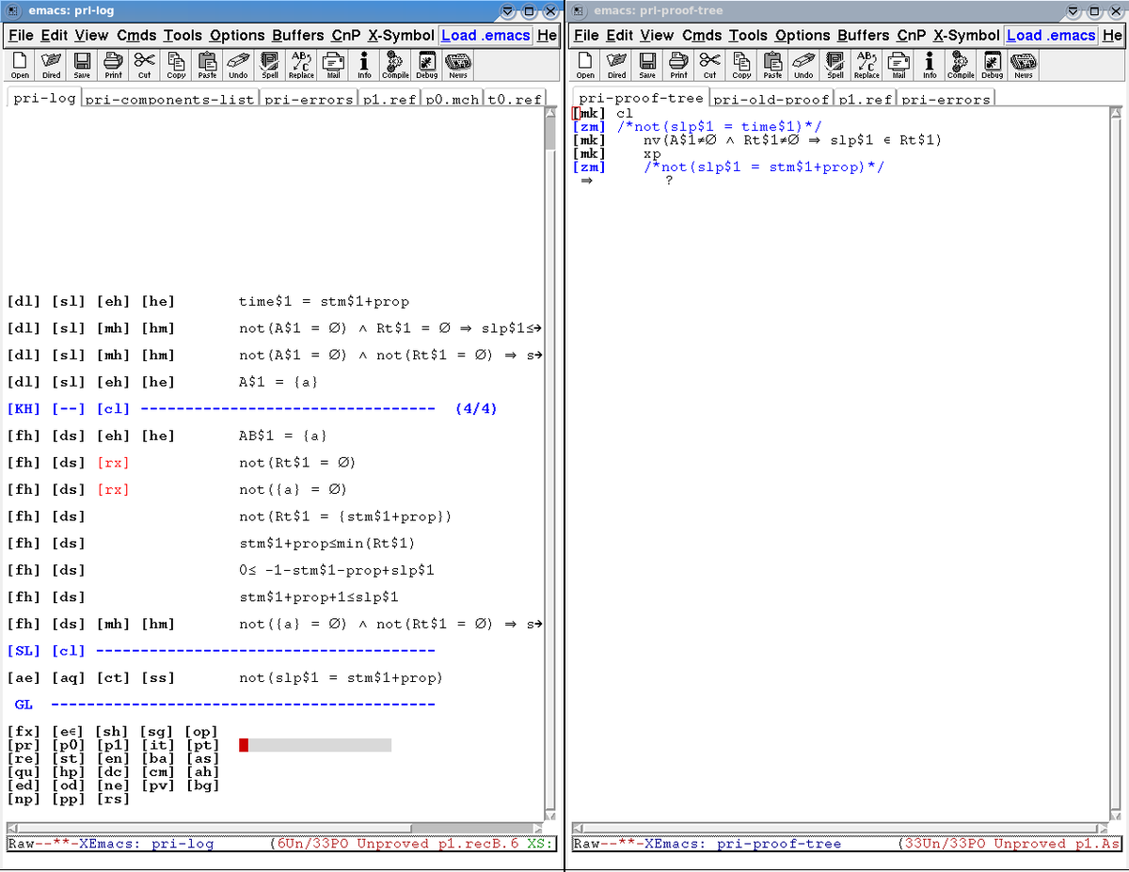Click Debug icon in pri-log toolbar
The height and width of the screenshot is (872, 1129).
point(426,64)
